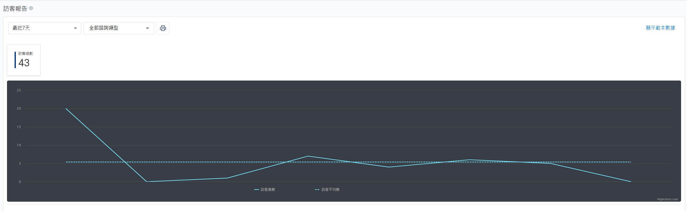Click the data point at value 1
Viewport: 689px width, 215px height.
(x=227, y=178)
